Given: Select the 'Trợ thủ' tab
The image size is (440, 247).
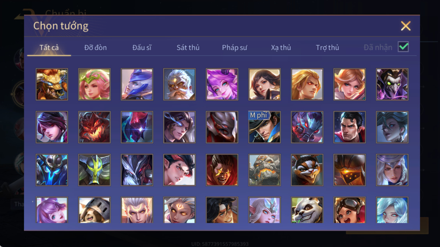Looking at the screenshot, I should [327, 48].
